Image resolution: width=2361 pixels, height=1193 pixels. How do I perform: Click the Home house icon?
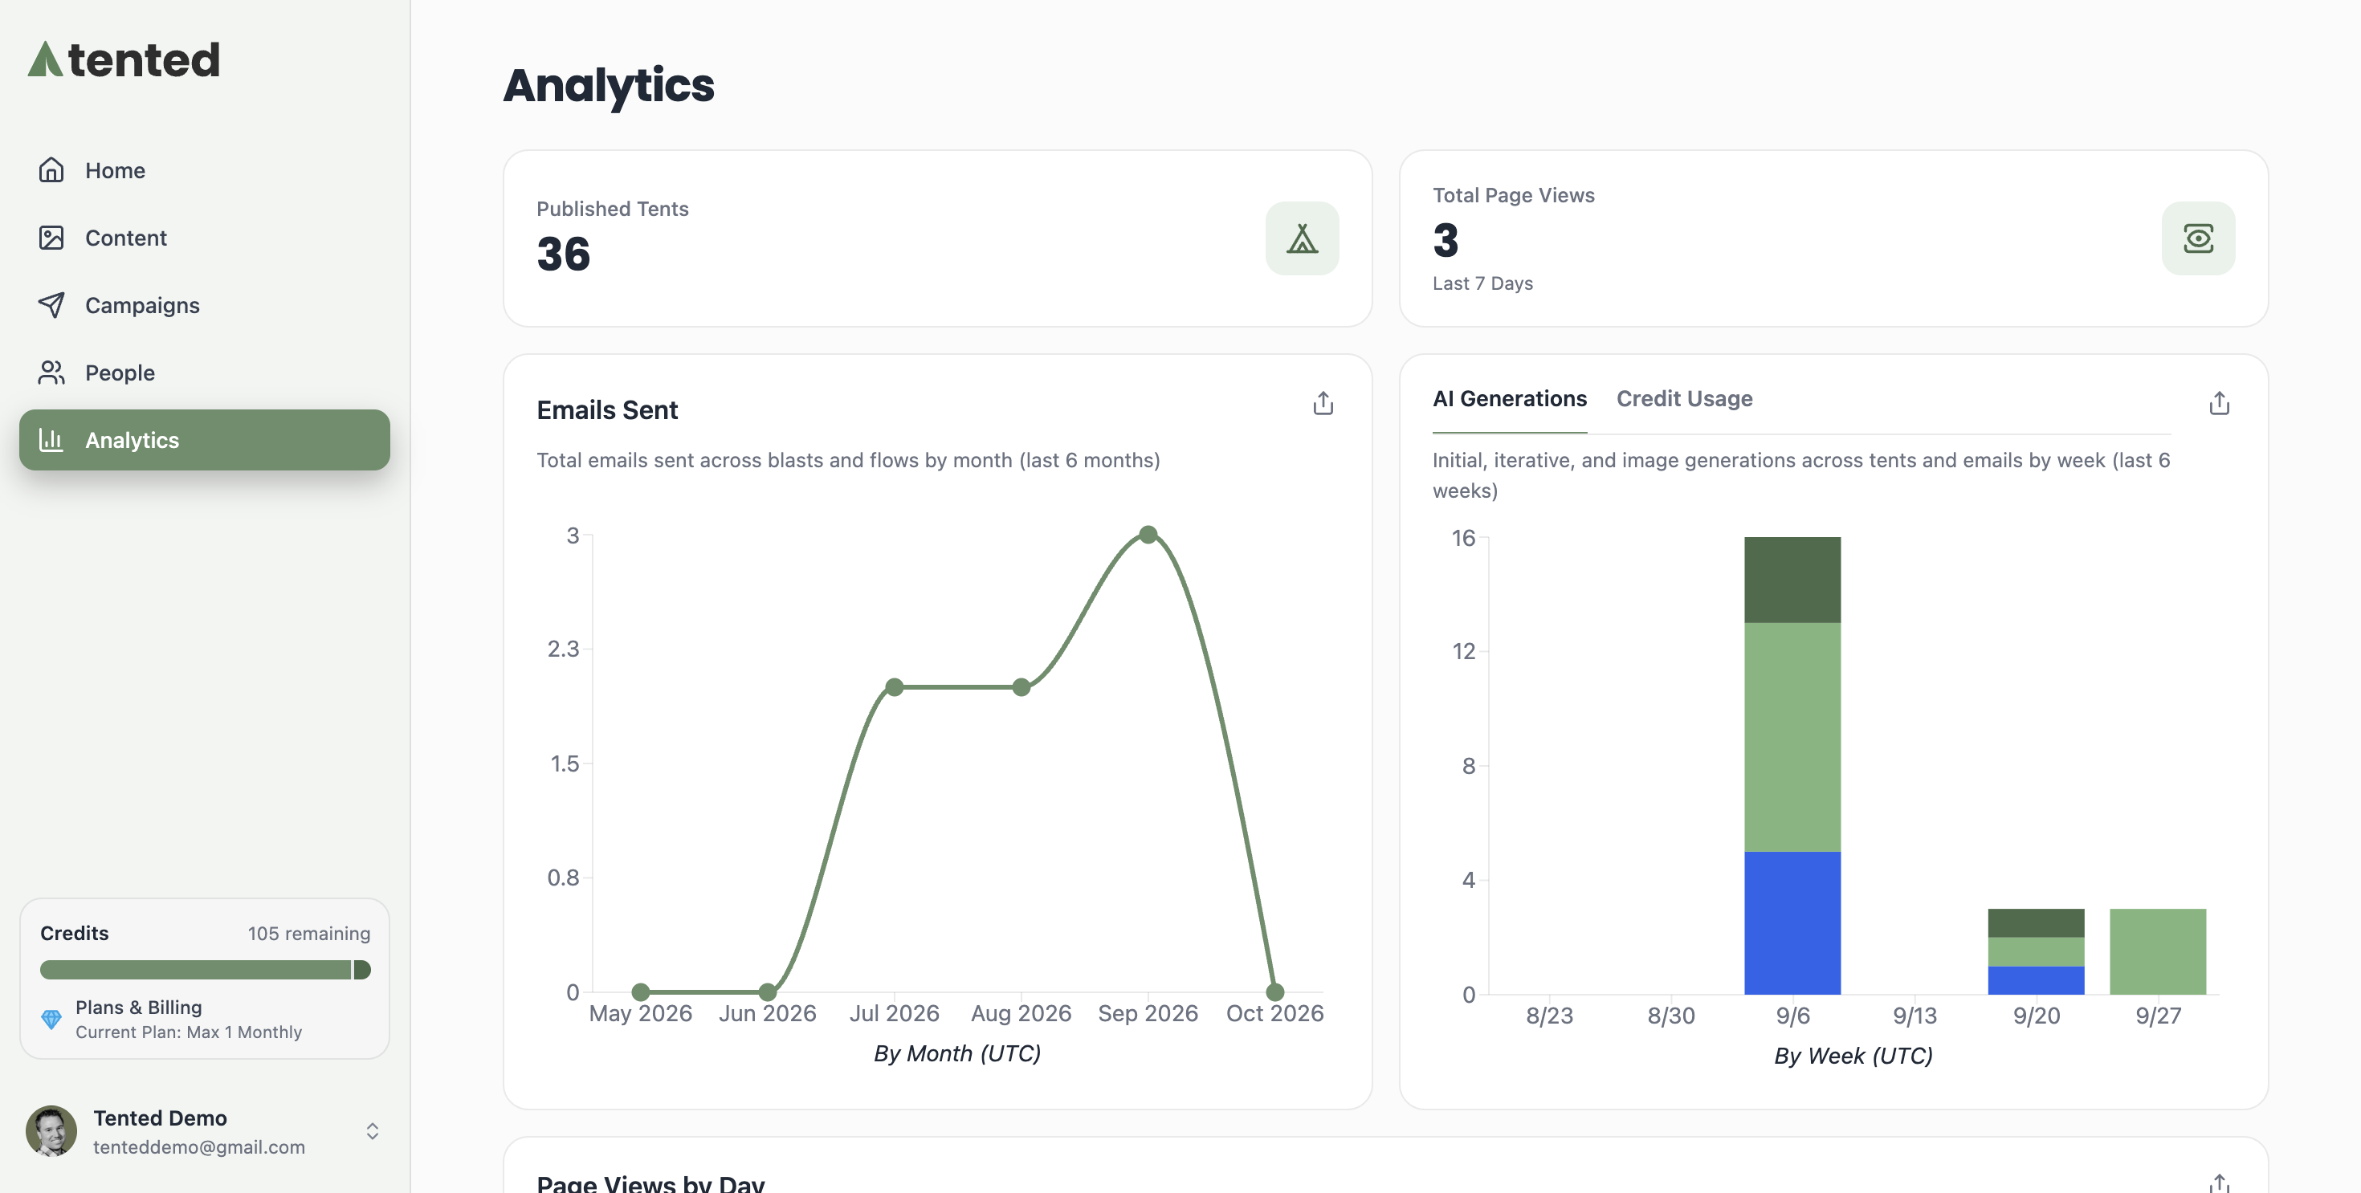point(51,170)
